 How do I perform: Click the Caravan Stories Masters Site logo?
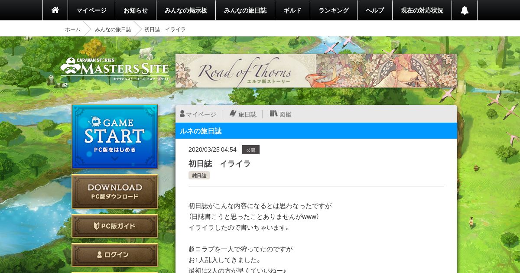point(114,69)
